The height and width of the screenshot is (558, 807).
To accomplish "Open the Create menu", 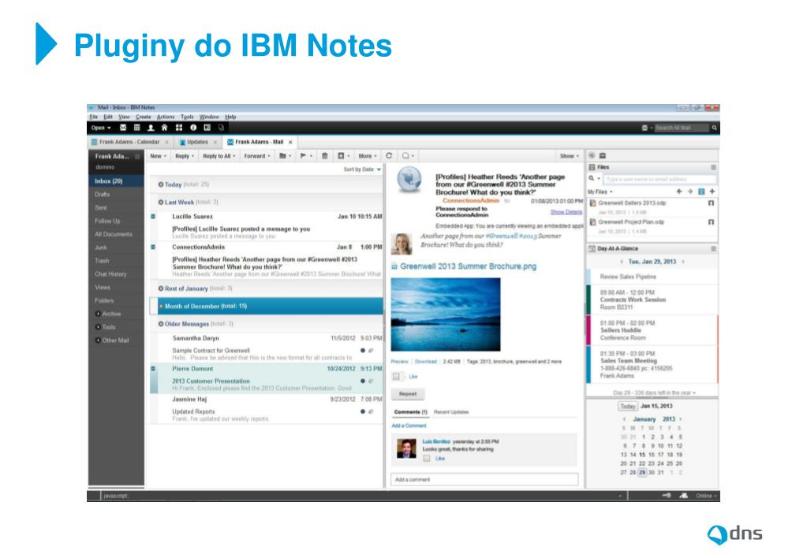I will (x=143, y=117).
